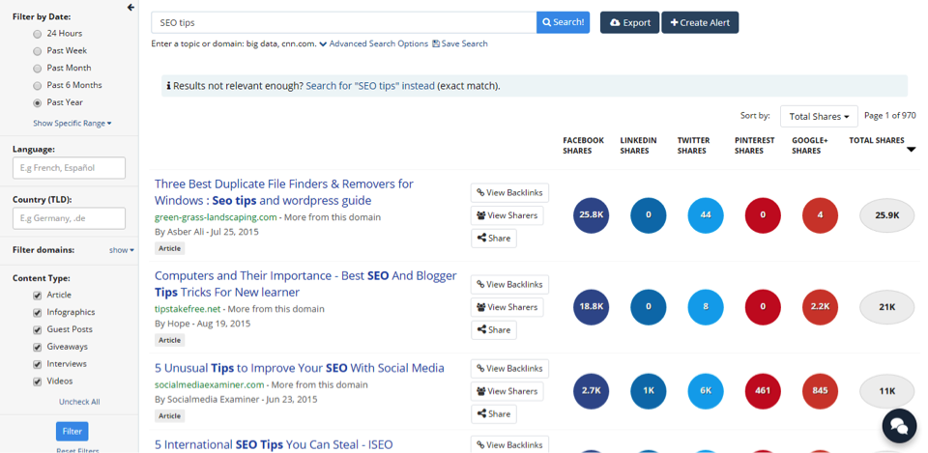This screenshot has width=928, height=453.
Task: Open 5 Unusual Tips to Improve SEO title
Action: pyautogui.click(x=300, y=368)
